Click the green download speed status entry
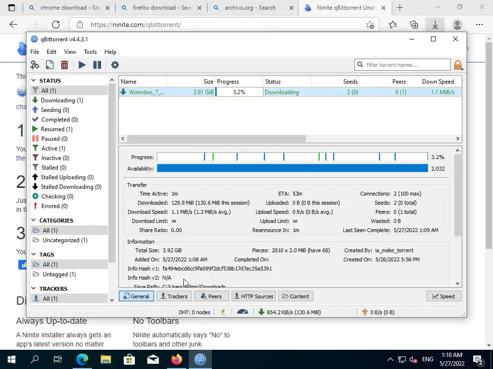The height and width of the screenshot is (369, 493). pos(289,312)
